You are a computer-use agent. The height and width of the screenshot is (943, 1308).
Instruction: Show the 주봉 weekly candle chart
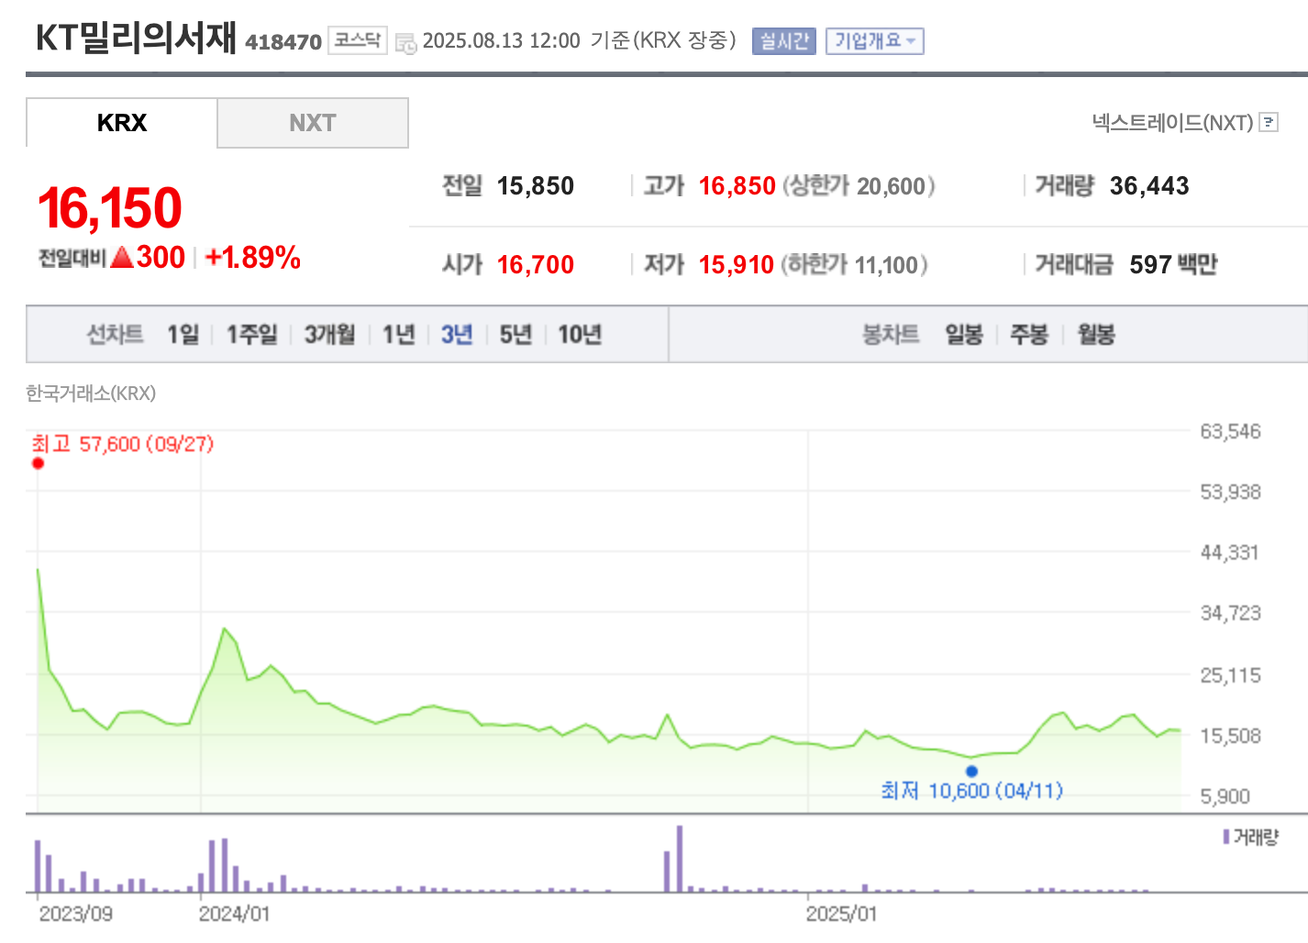pos(1029,335)
